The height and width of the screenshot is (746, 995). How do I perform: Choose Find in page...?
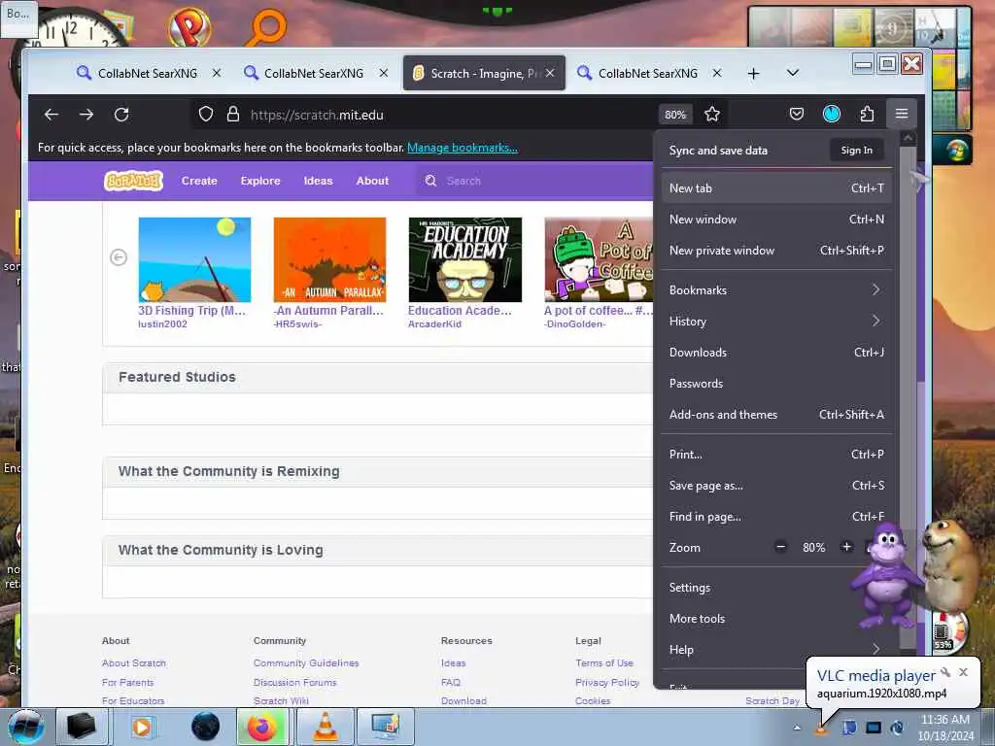[x=776, y=517]
